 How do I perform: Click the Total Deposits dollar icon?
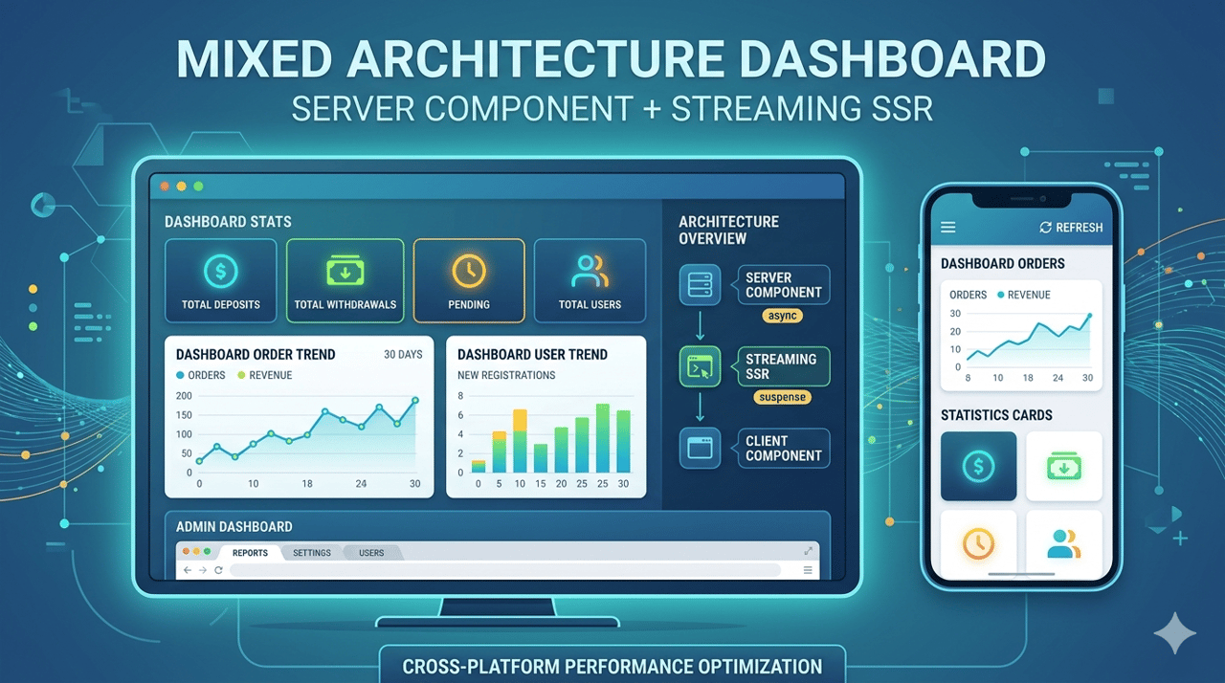tap(221, 272)
